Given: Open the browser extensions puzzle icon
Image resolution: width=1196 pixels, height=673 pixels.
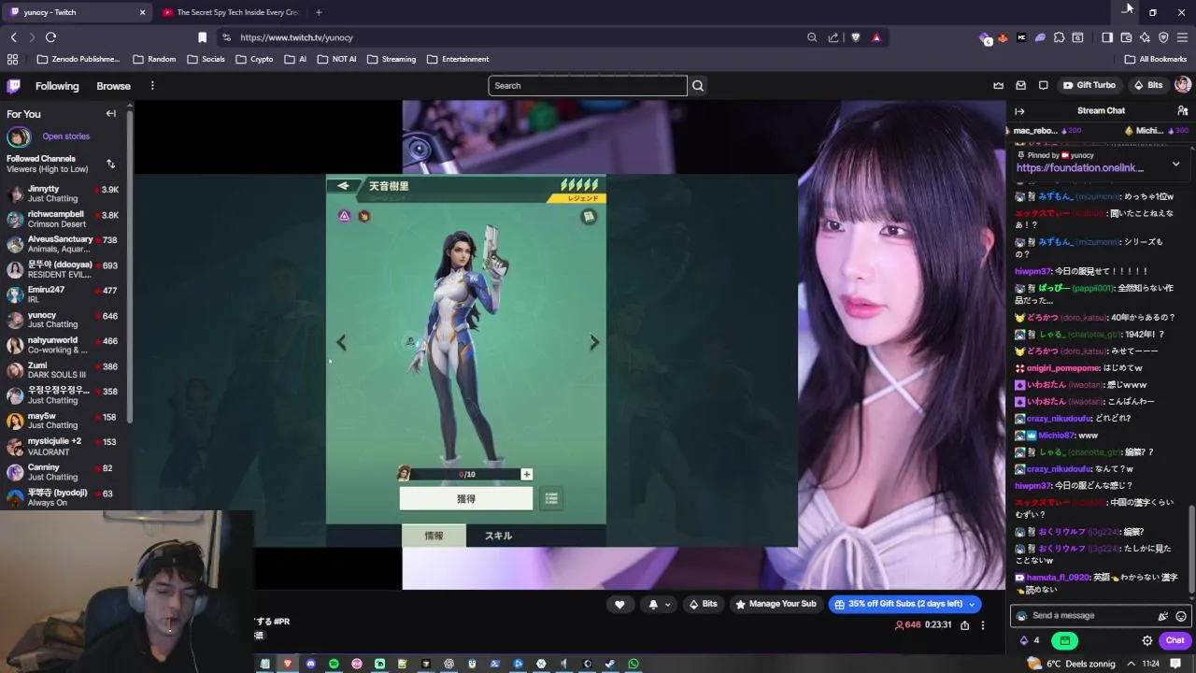Looking at the screenshot, I should (x=1059, y=37).
